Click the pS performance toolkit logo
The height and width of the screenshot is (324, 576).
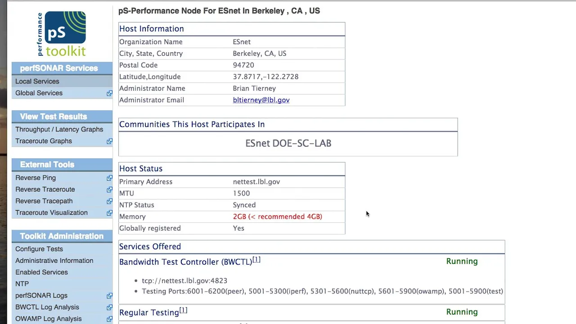point(62,34)
